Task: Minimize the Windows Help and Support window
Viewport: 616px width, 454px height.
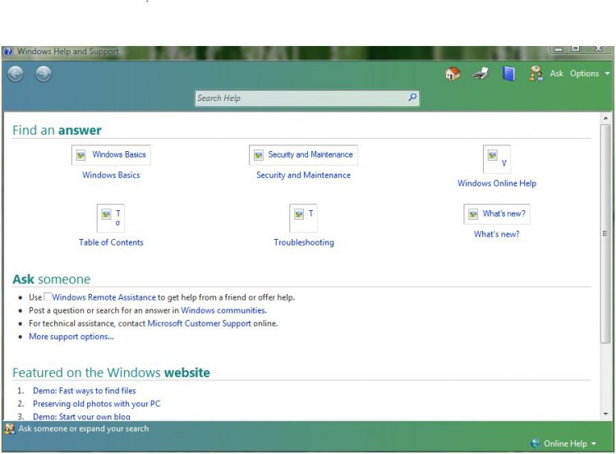Action: click(559, 49)
